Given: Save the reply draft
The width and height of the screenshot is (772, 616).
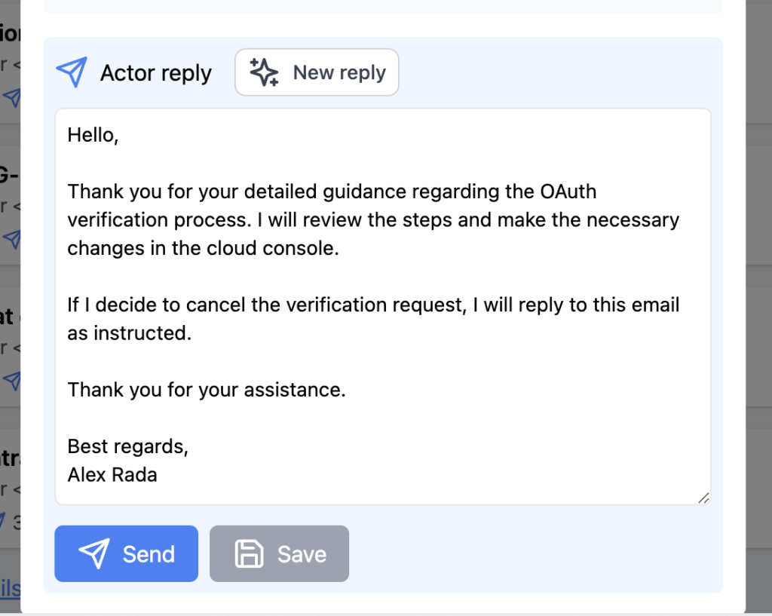Looking at the screenshot, I should (x=279, y=553).
